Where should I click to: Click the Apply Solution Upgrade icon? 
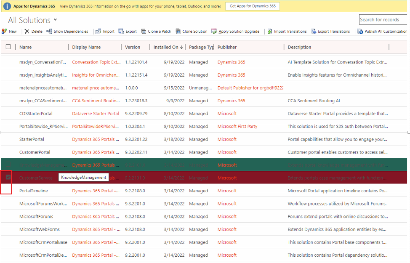(x=214, y=32)
